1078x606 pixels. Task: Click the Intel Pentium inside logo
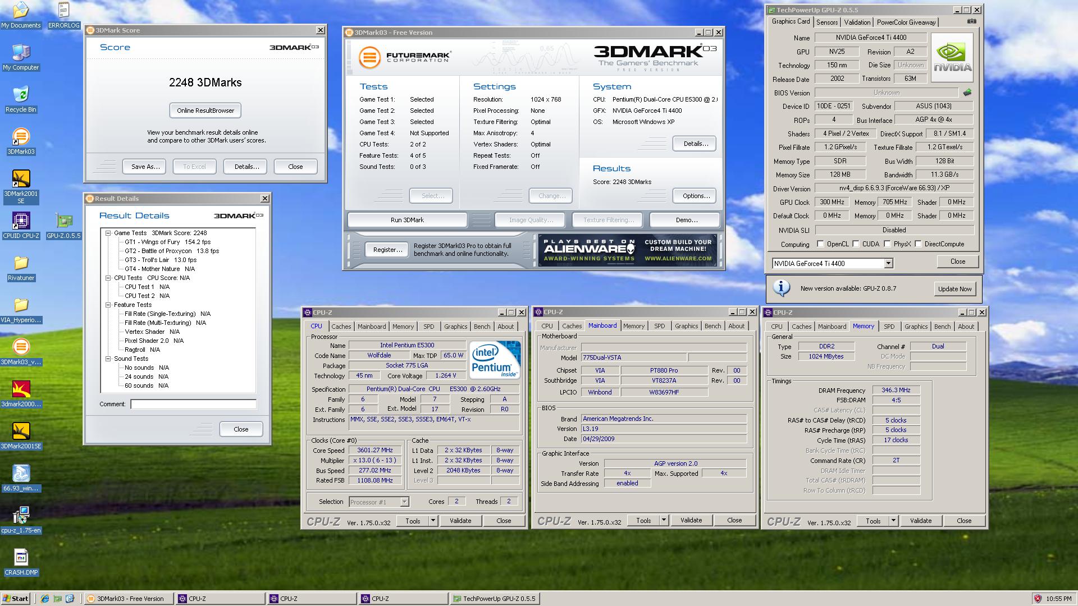click(x=495, y=360)
